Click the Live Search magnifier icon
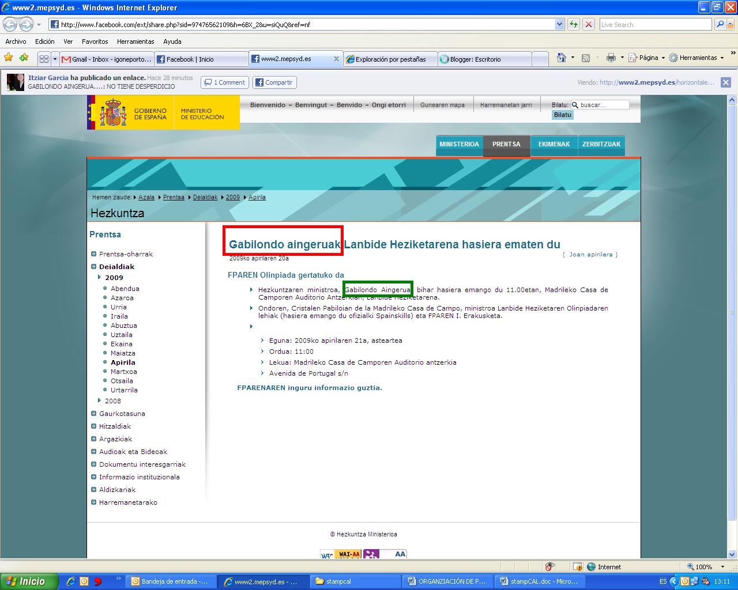The image size is (738, 590). tap(720, 24)
